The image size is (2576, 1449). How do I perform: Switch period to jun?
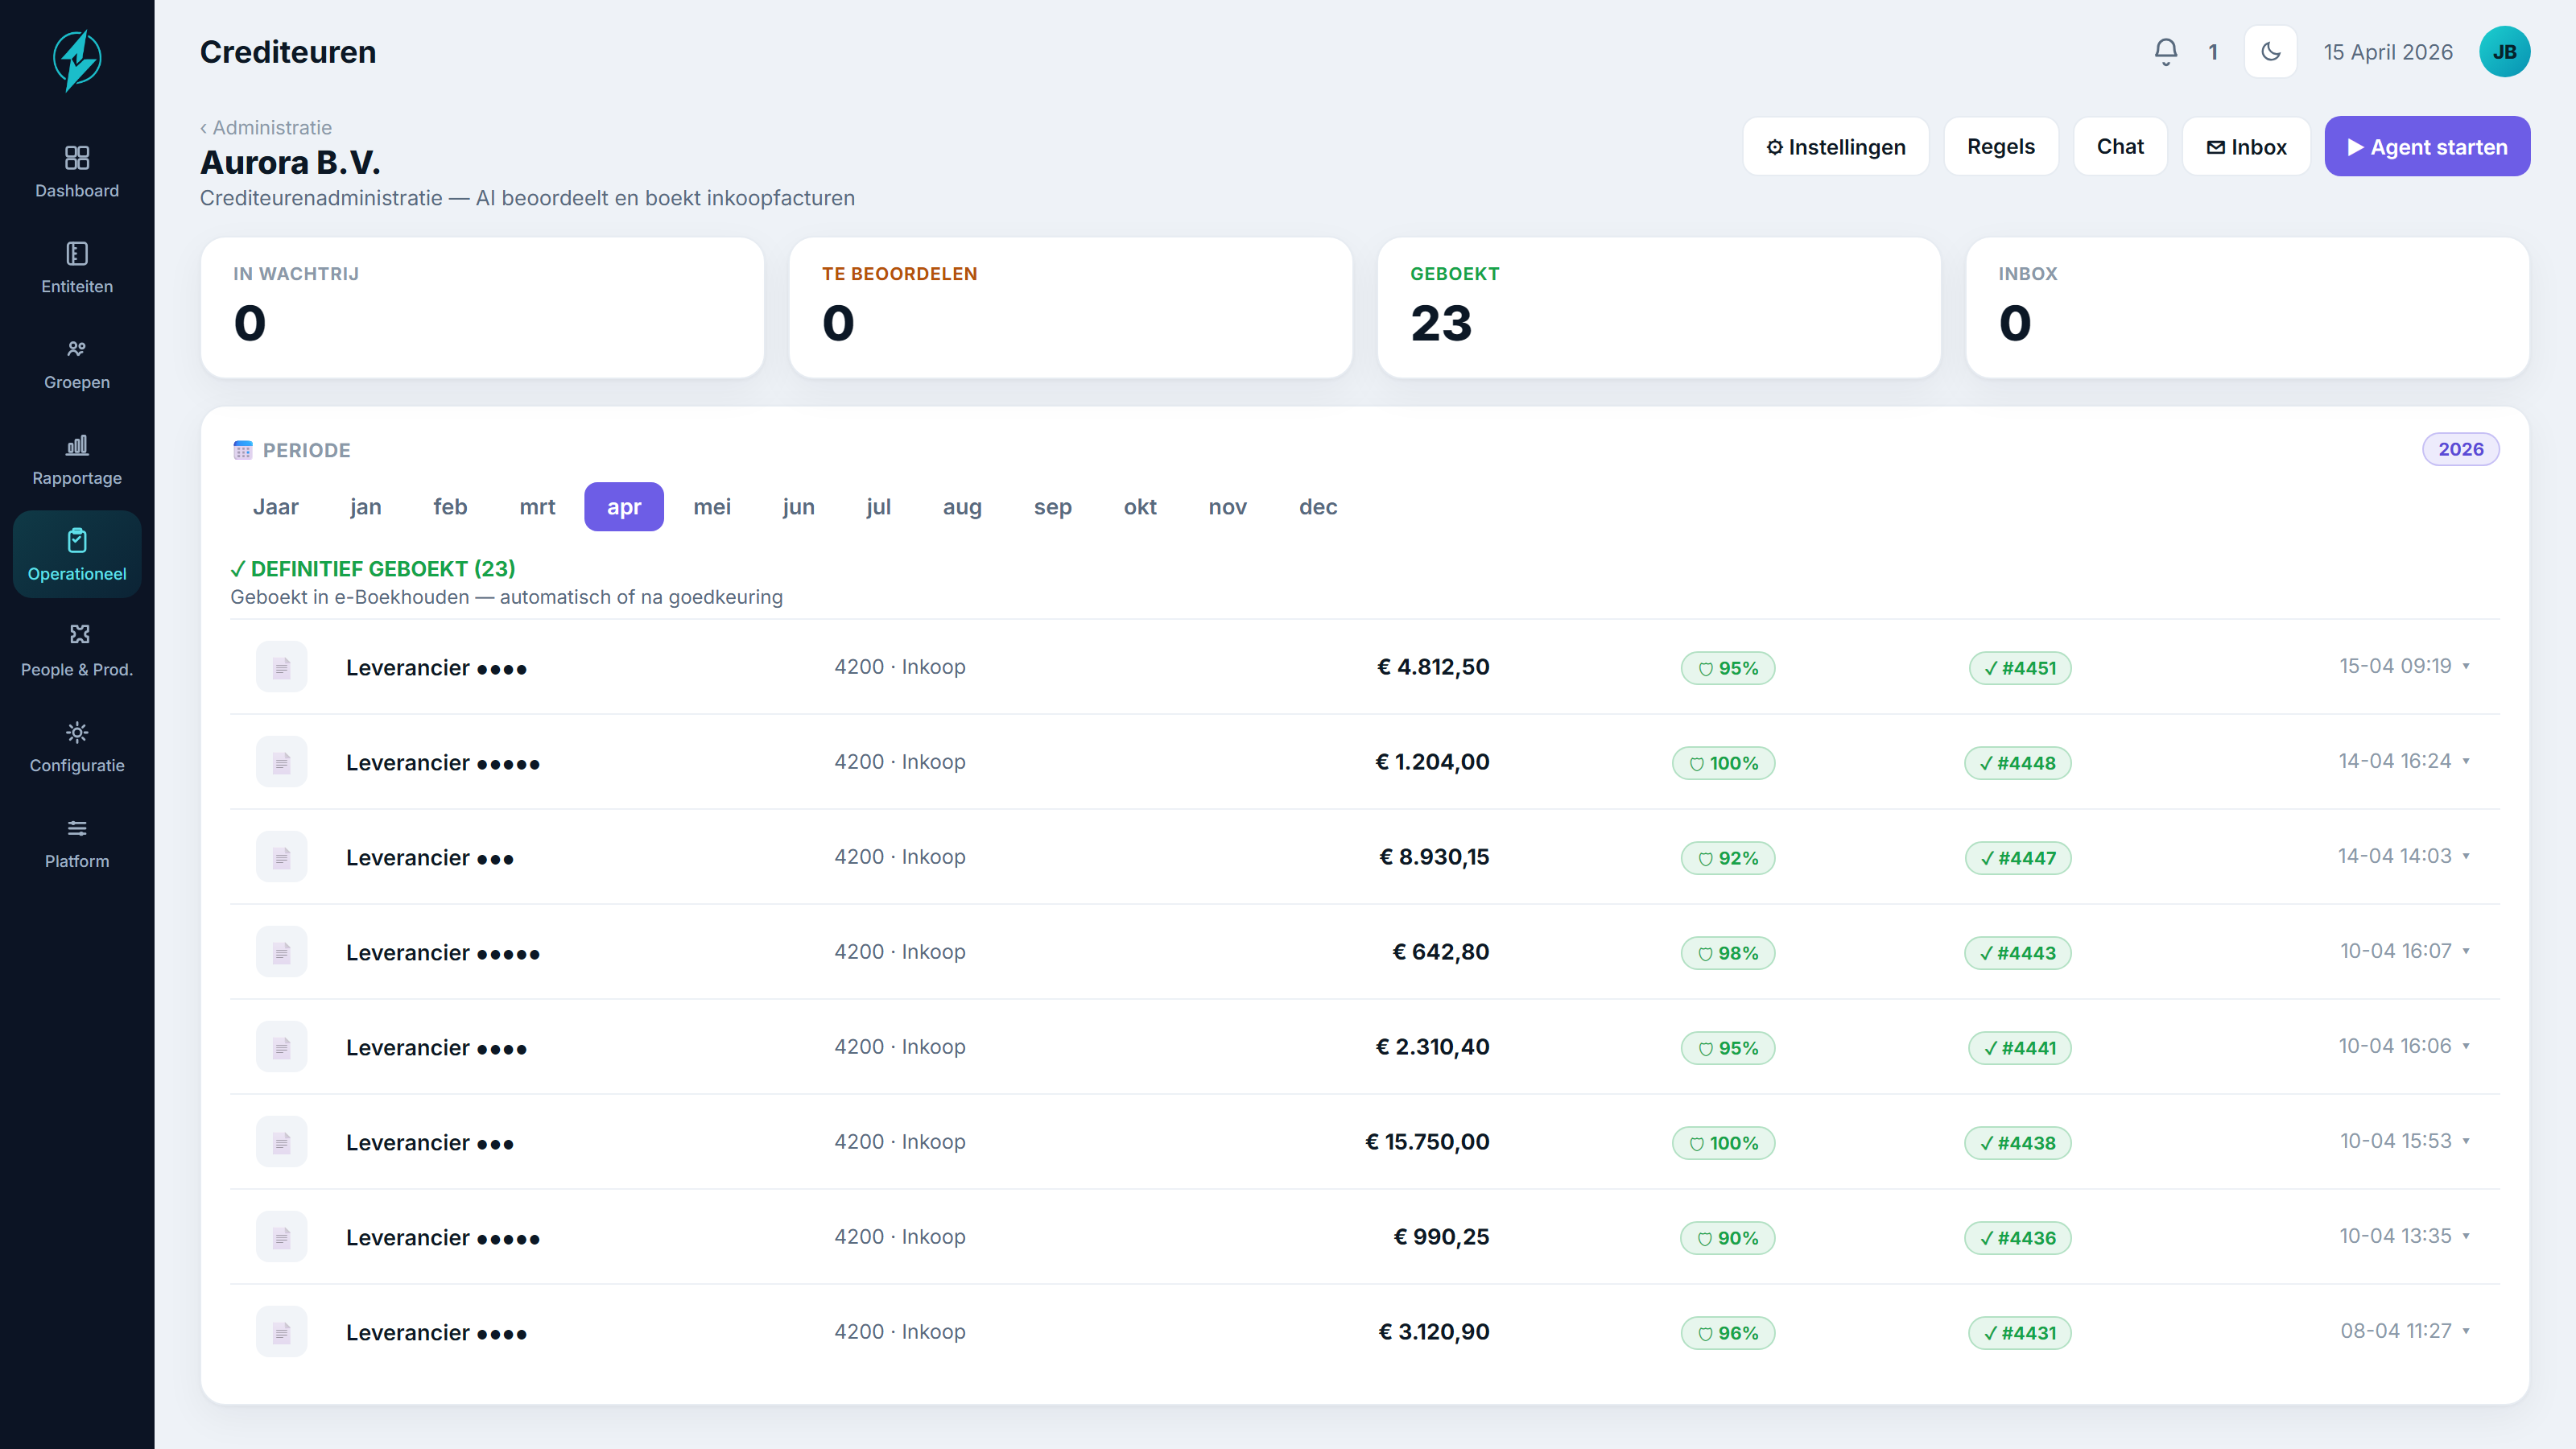coord(798,507)
